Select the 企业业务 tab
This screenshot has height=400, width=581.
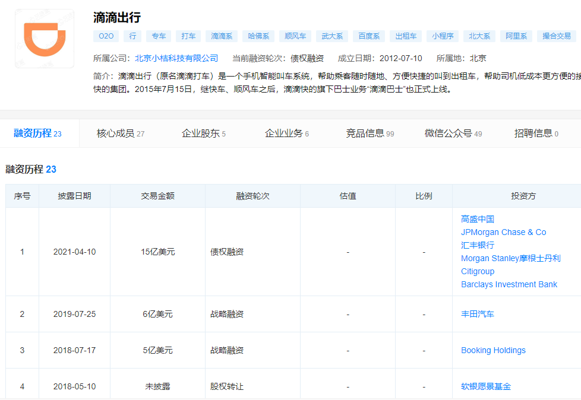[x=286, y=134]
